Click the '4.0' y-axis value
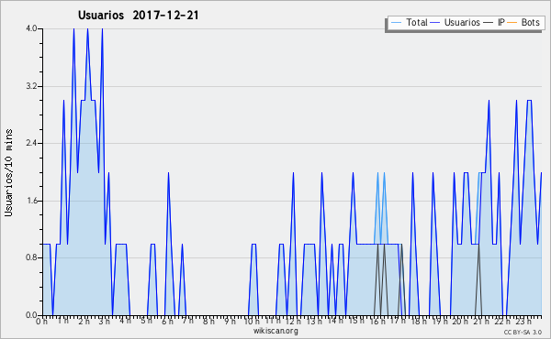This screenshot has height=339, width=551. coord(31,28)
